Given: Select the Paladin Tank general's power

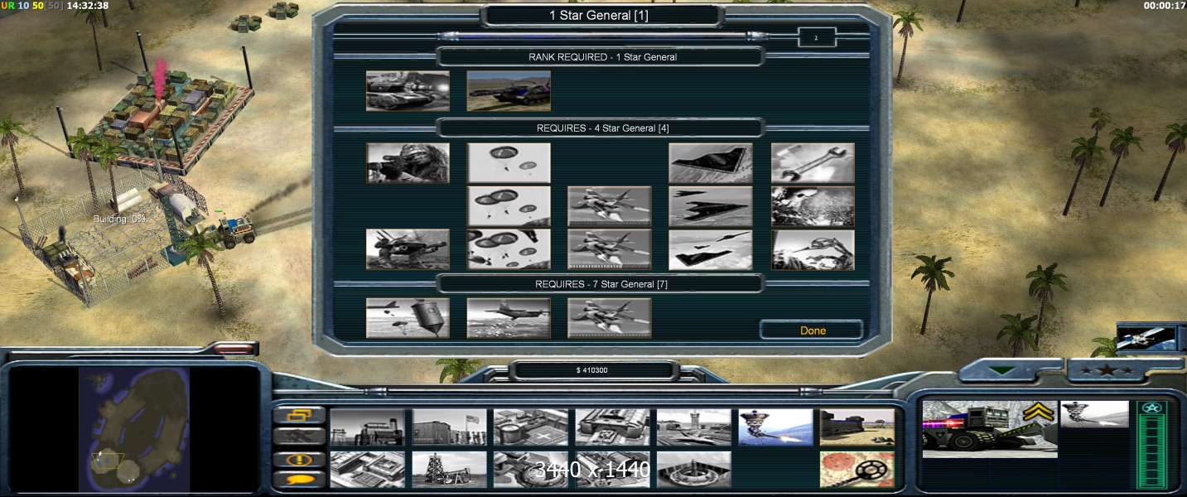Looking at the screenshot, I should click(408, 90).
